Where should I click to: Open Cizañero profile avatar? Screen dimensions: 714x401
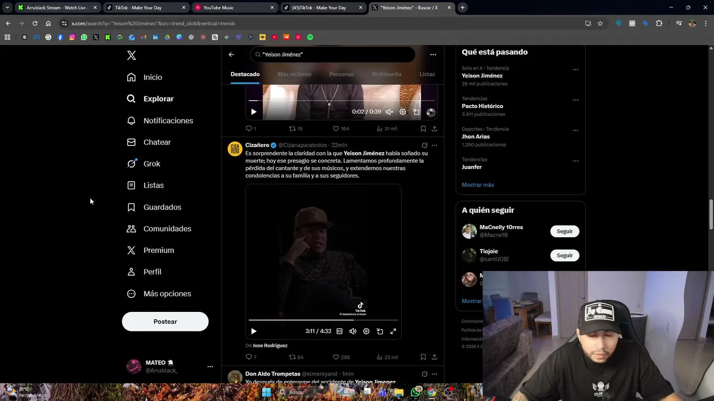[235, 149]
